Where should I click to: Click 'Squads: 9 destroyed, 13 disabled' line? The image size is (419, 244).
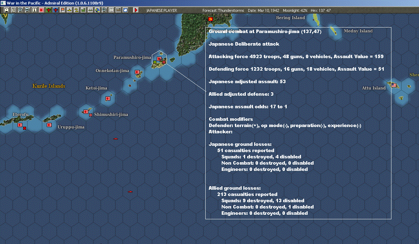(x=263, y=201)
